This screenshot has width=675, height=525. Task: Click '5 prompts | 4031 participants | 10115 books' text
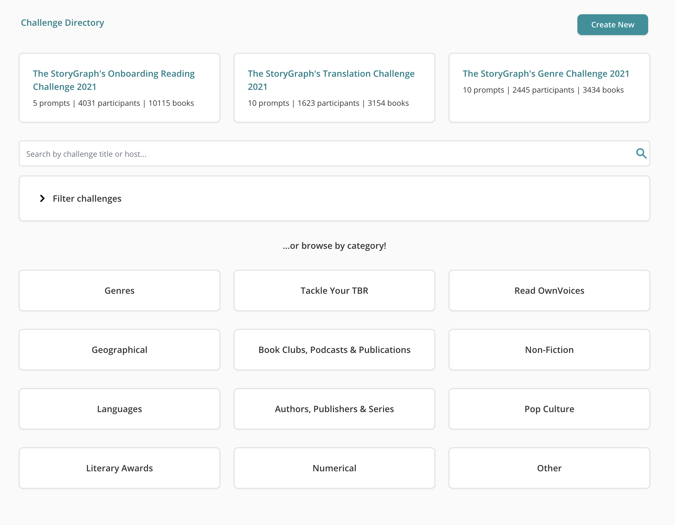click(113, 103)
